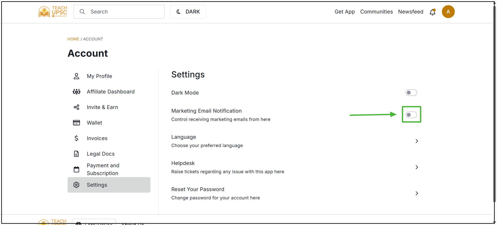
Task: Click the My Profile person icon
Action: click(x=76, y=76)
